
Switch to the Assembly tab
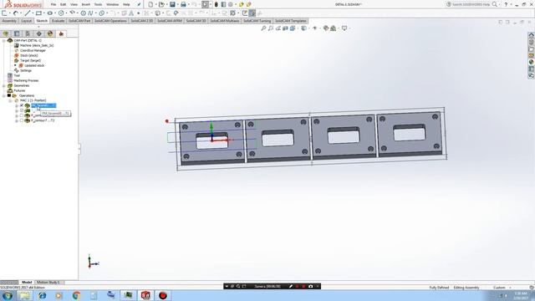pyautogui.click(x=9, y=21)
